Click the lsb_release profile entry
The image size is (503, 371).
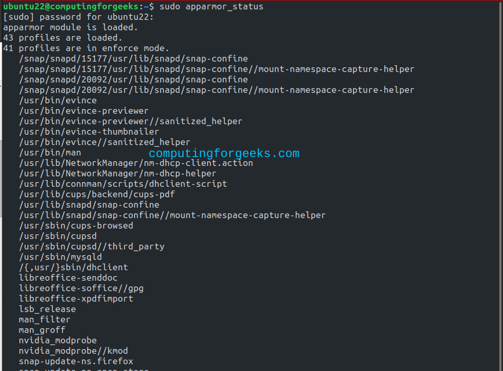(47, 309)
